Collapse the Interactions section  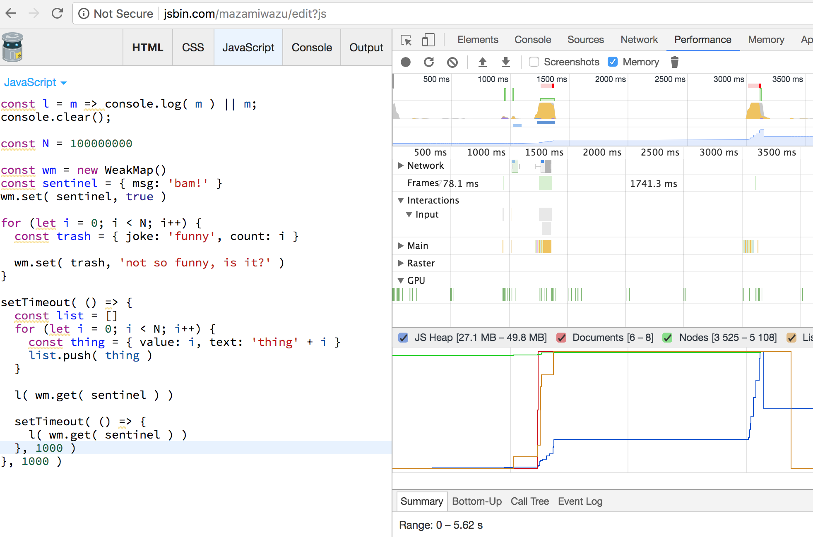(401, 200)
